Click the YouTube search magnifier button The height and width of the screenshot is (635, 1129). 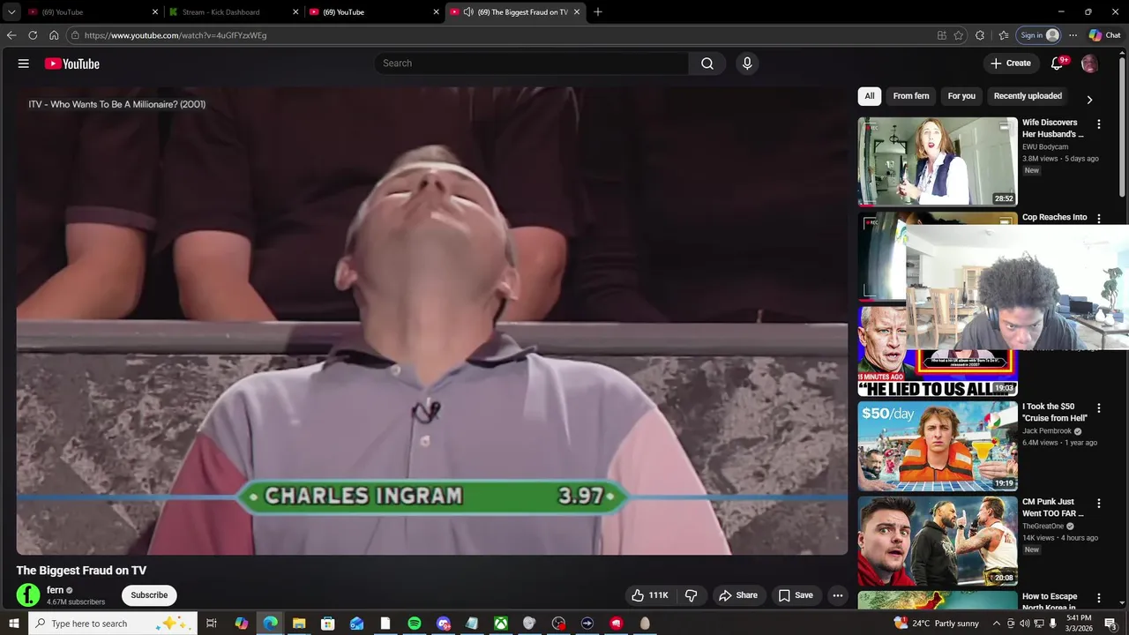point(707,63)
